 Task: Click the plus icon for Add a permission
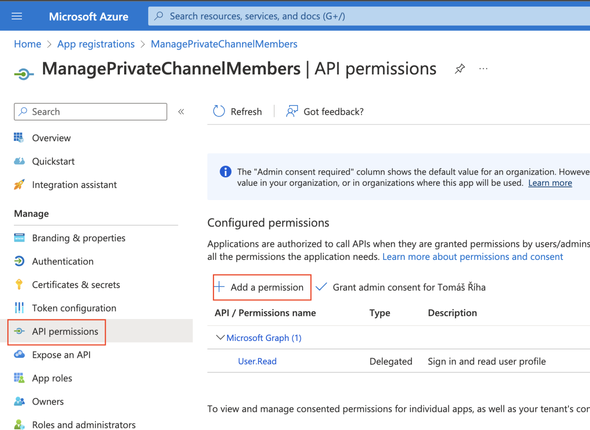[219, 287]
